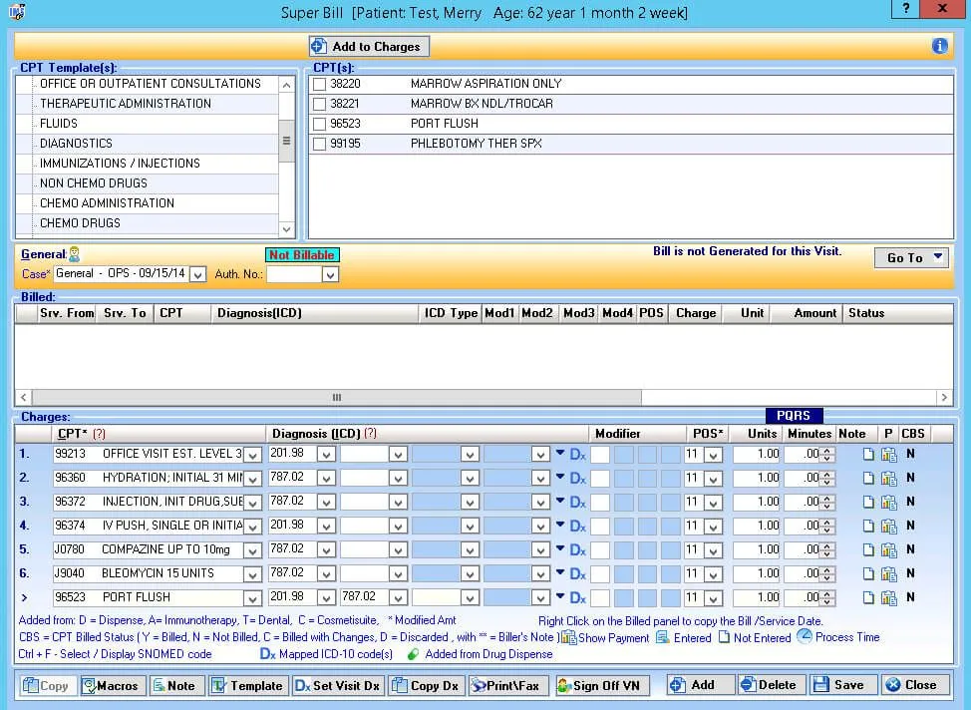The height and width of the screenshot is (710, 971).
Task: Open the Template icon button
Action: click(x=247, y=685)
